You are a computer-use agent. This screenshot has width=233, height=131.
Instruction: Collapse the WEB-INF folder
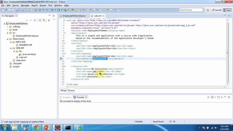tap(11, 48)
